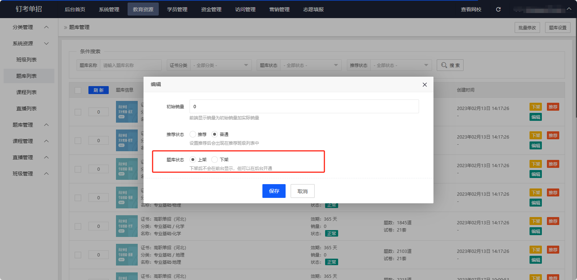
Task: Click the 题库名称 search input
Action: [x=130, y=65]
